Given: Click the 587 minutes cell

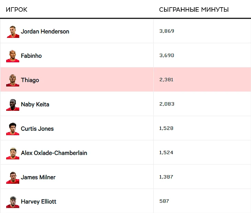Looking at the screenshot, I should 164,201.
